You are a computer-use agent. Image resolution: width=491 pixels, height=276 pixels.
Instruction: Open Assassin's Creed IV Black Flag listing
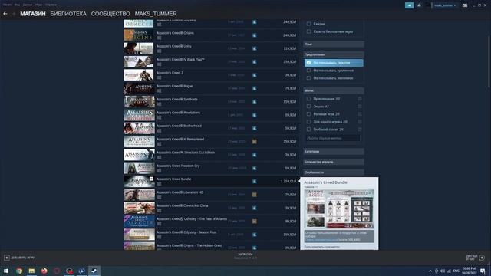pyautogui.click(x=211, y=62)
